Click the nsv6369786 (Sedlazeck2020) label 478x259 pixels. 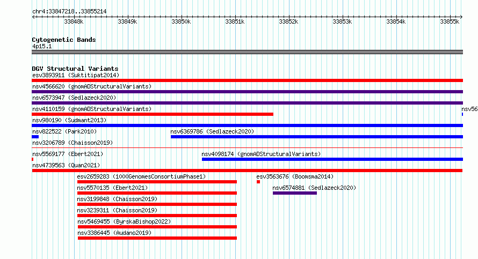point(212,131)
